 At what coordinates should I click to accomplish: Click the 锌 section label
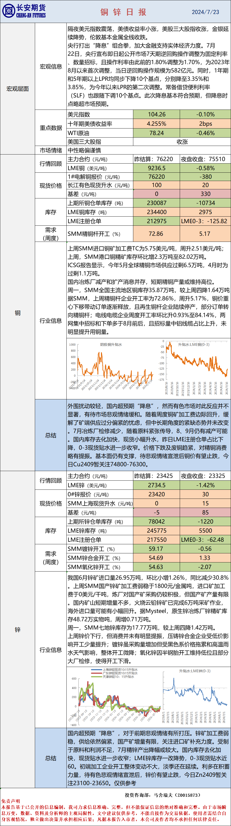[18, 630]
